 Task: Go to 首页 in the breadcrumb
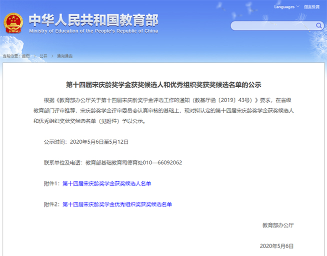click(x=25, y=56)
